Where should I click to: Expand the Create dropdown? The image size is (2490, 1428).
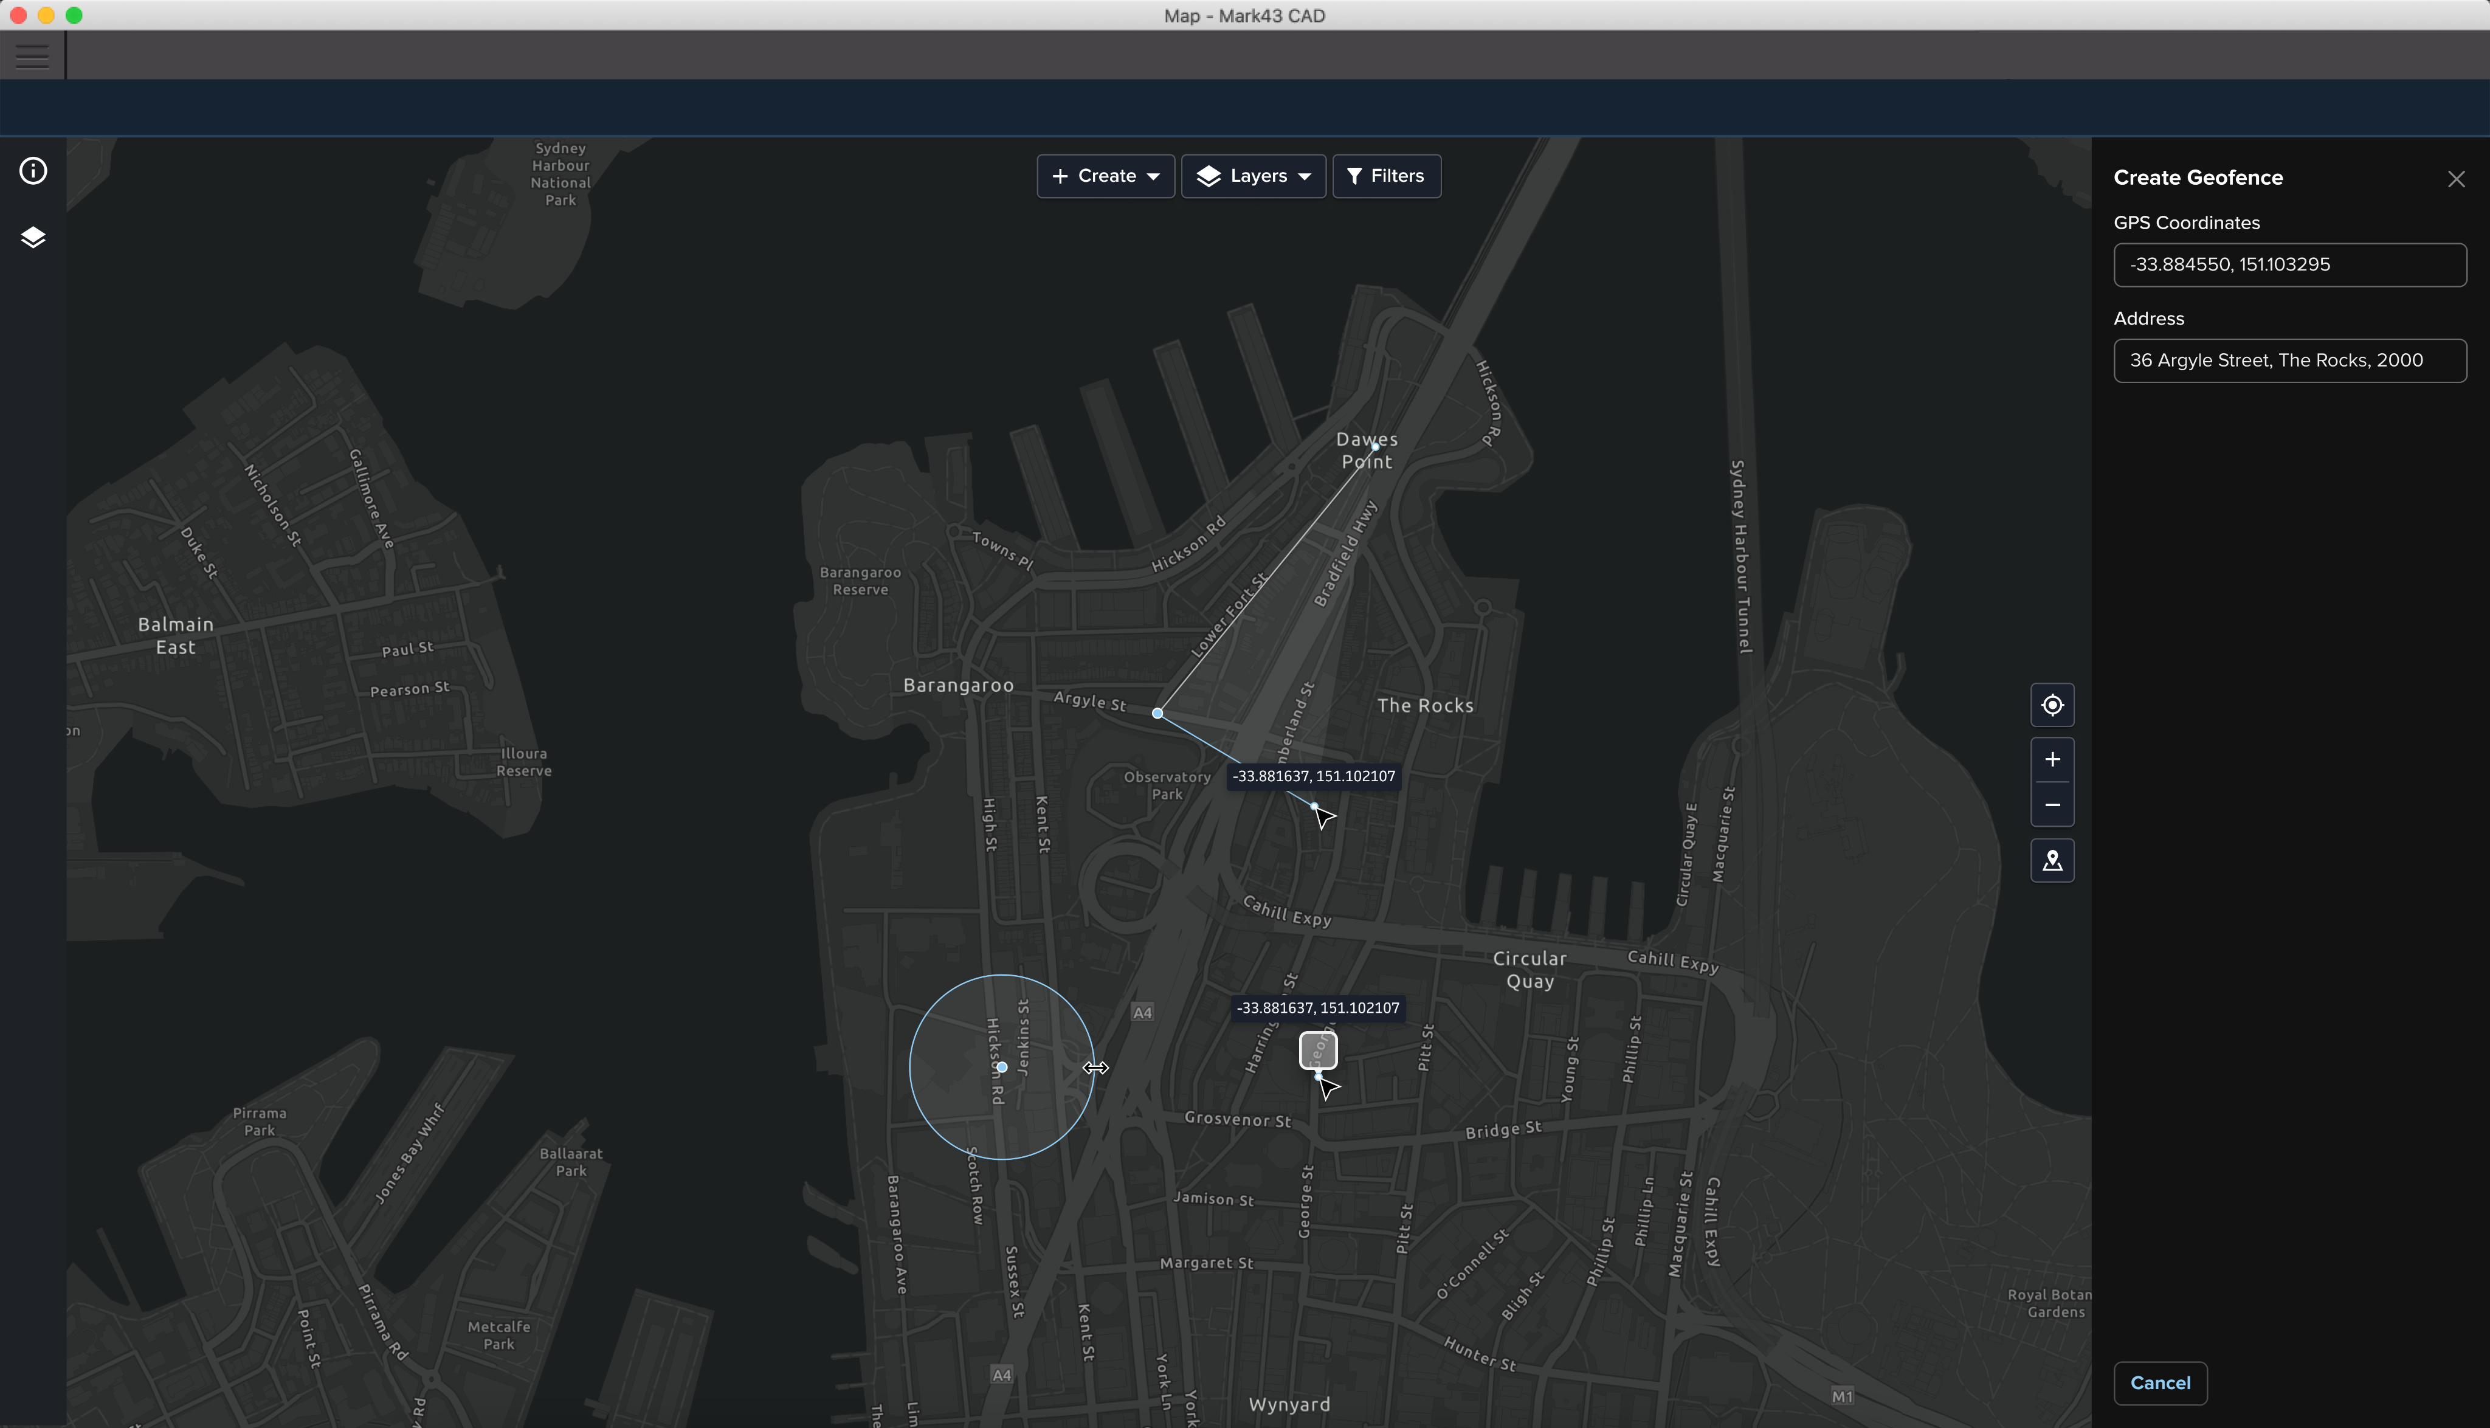point(1105,176)
